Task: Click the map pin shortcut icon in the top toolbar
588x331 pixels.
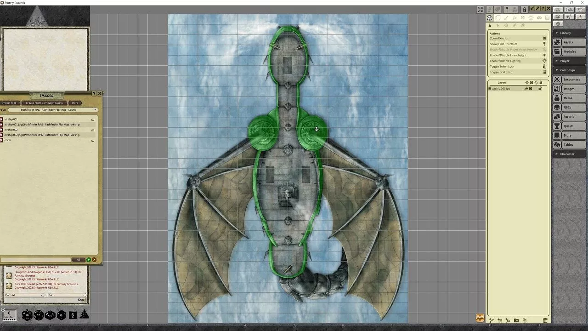Action: pos(507,9)
